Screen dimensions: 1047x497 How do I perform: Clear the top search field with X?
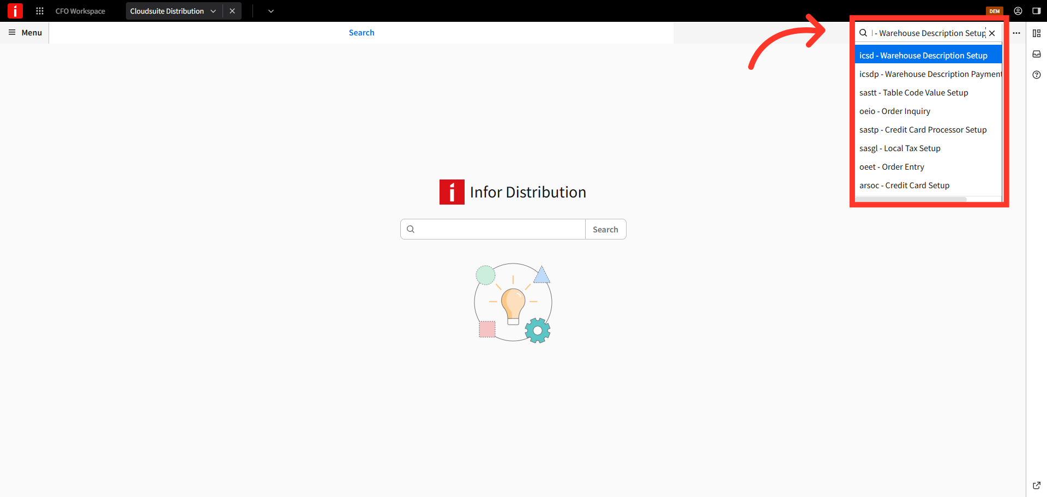[x=992, y=33]
